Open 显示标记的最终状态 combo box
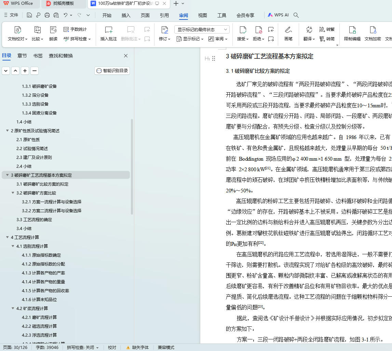The width and height of the screenshot is (392, 351). 202,29
